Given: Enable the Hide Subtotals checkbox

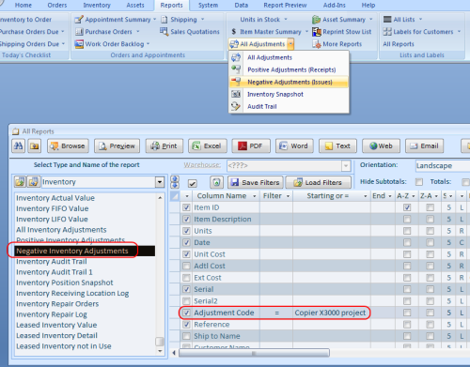Looking at the screenshot, I should tap(419, 182).
